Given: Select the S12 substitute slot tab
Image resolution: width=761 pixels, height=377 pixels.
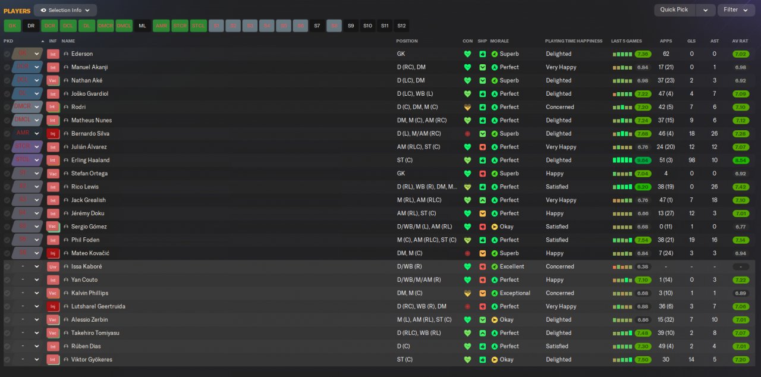Looking at the screenshot, I should pos(401,26).
